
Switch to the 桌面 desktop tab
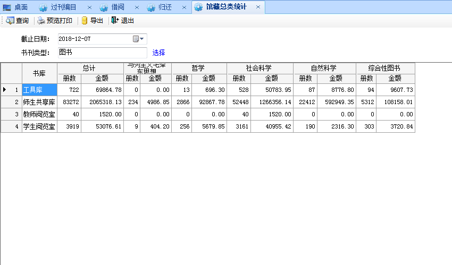click(16, 7)
